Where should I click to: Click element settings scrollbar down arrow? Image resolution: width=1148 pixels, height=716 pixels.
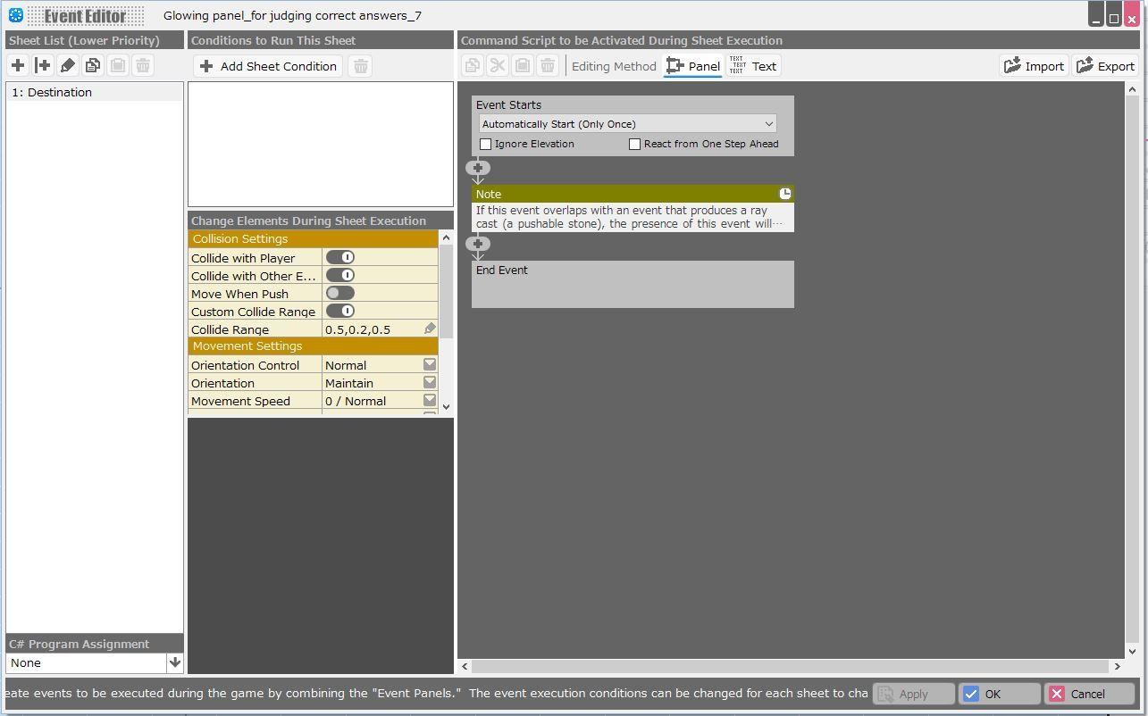(x=446, y=407)
